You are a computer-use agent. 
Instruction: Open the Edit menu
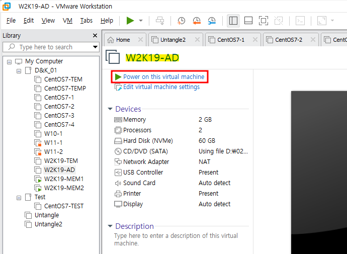coord(29,21)
